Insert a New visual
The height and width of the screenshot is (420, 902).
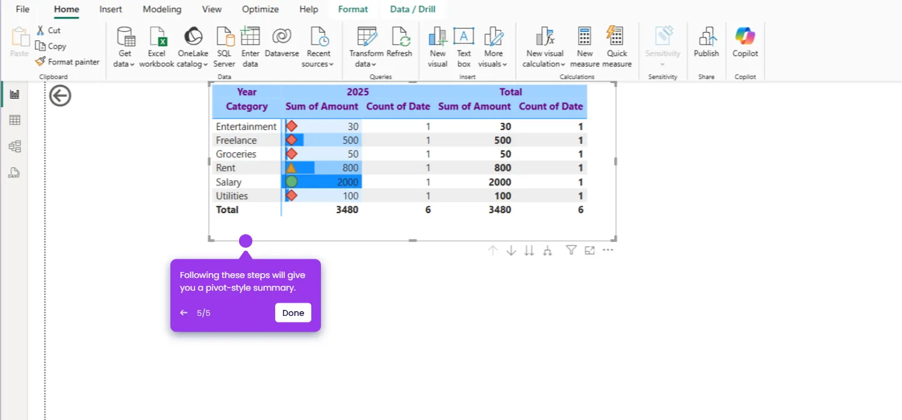click(x=438, y=48)
